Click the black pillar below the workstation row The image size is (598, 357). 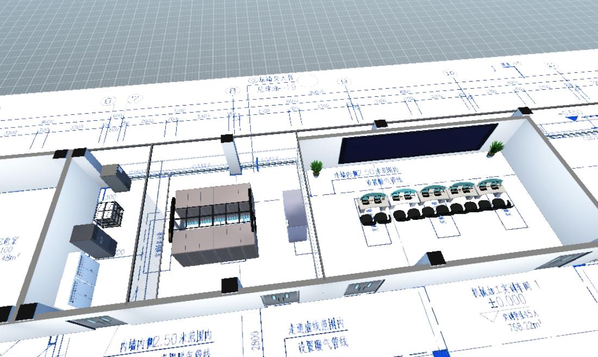(x=435, y=258)
